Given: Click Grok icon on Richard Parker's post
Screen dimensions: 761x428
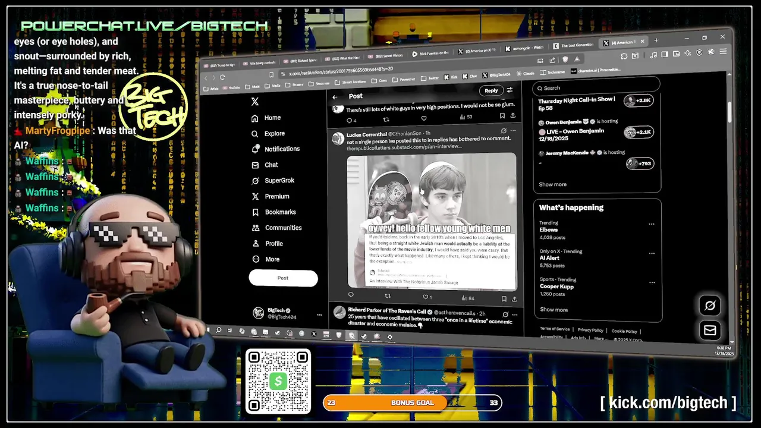Looking at the screenshot, I should click(505, 314).
